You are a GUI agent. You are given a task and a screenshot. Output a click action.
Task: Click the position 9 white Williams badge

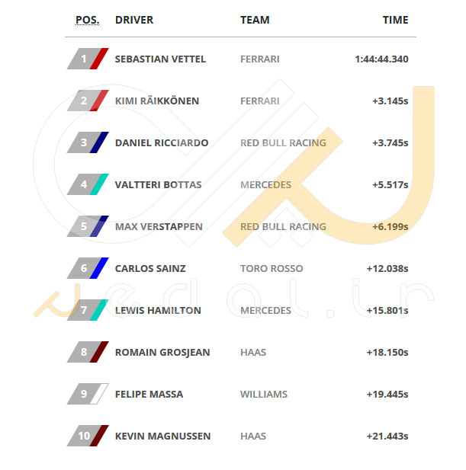(x=88, y=394)
